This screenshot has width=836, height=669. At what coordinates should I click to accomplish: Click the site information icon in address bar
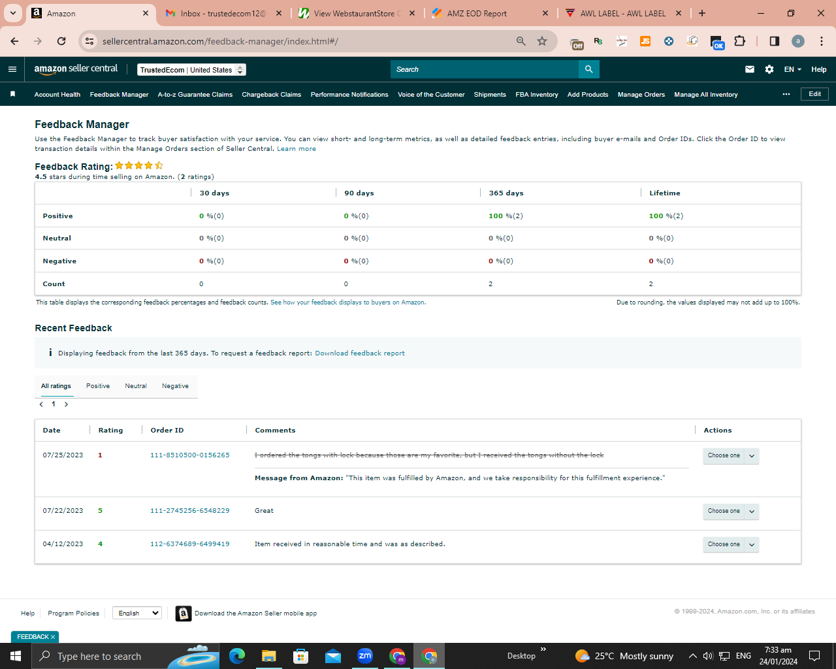[89, 41]
